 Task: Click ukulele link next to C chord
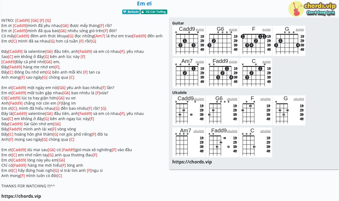(x=265, y=131)
